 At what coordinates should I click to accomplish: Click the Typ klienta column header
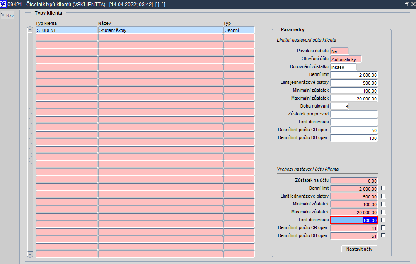[46, 23]
